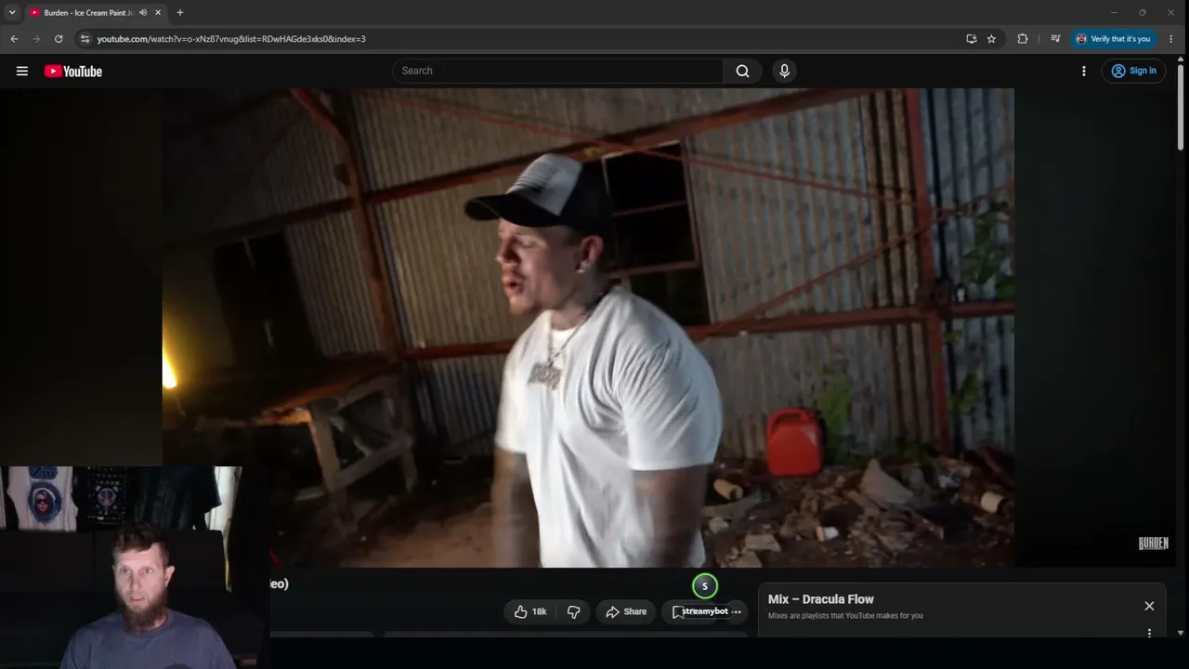Click the Burden channel watermark in video
The image size is (1189, 669).
pyautogui.click(x=1153, y=544)
